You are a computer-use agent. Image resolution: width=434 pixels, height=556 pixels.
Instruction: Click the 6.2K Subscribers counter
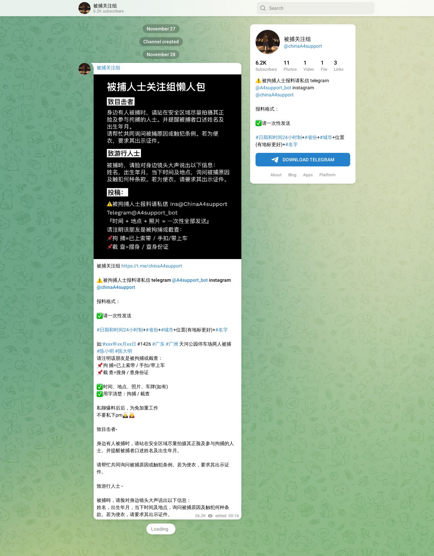point(266,66)
